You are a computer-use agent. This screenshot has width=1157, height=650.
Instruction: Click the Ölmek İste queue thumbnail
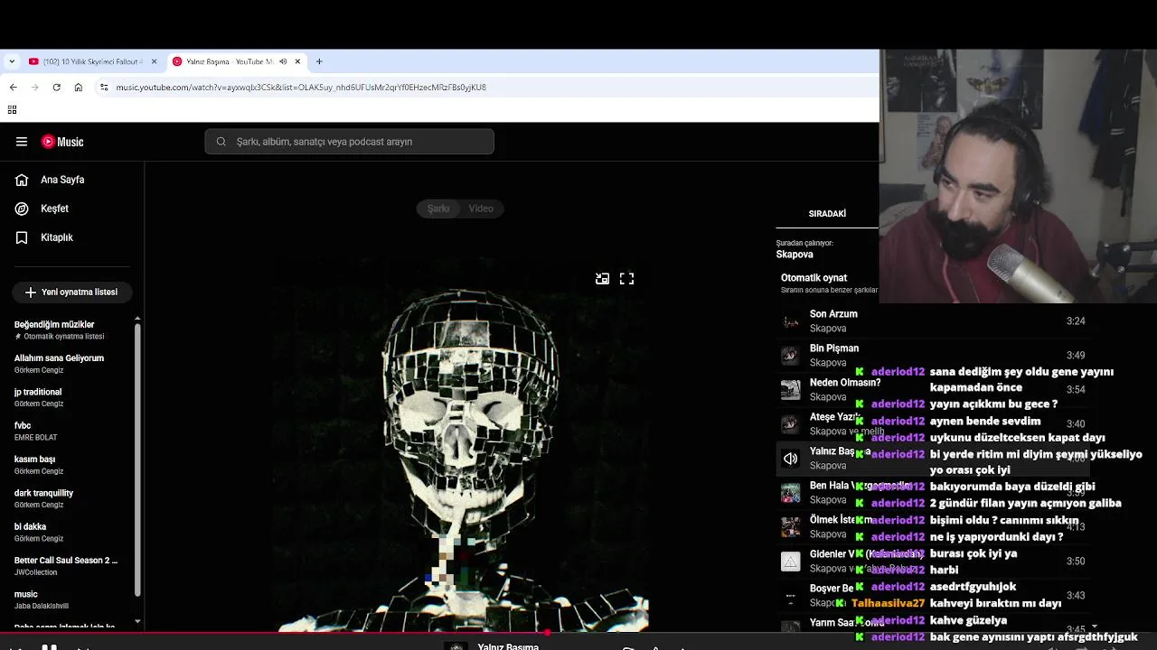click(x=791, y=527)
